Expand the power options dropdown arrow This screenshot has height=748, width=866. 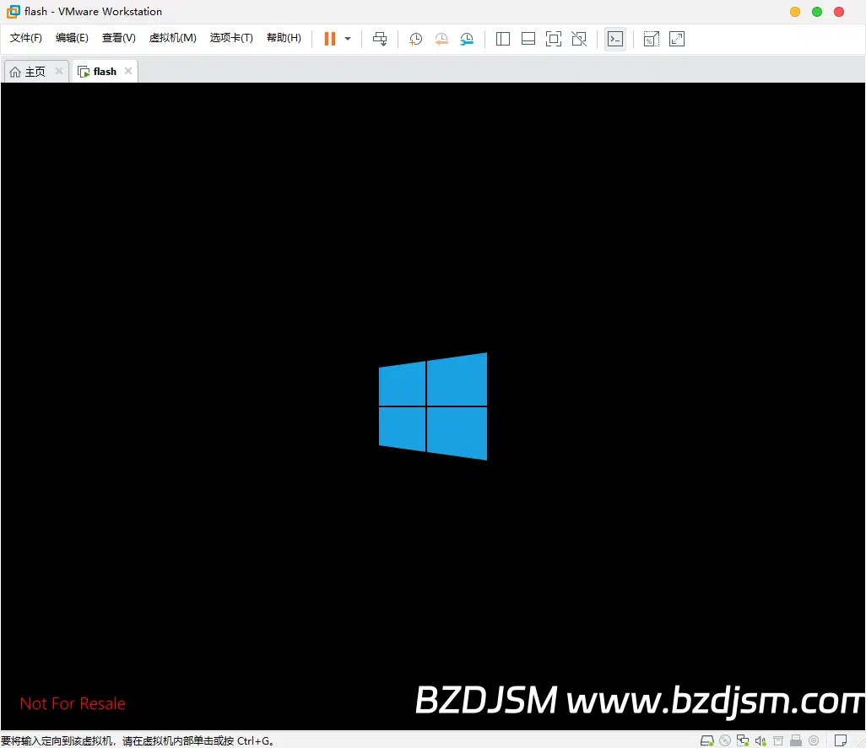pos(348,39)
